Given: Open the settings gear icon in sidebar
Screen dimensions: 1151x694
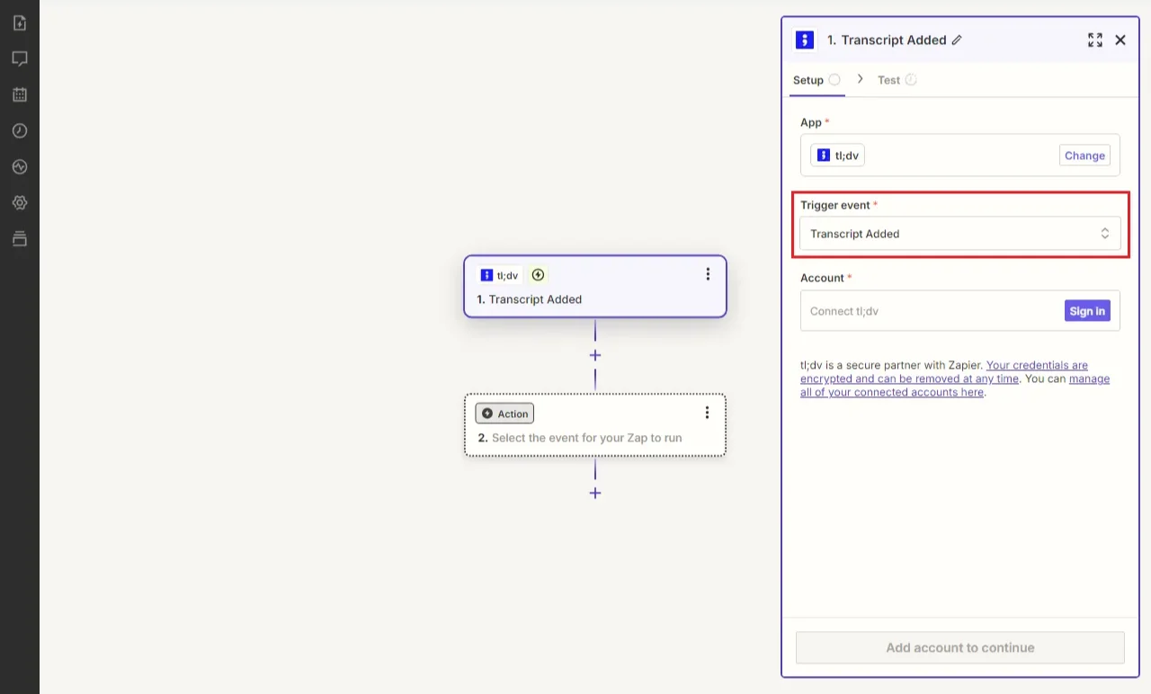Looking at the screenshot, I should click(x=20, y=203).
